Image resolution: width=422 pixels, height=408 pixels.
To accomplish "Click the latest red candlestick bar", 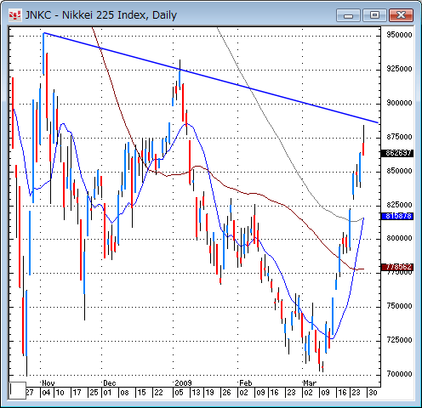I will coord(363,149).
